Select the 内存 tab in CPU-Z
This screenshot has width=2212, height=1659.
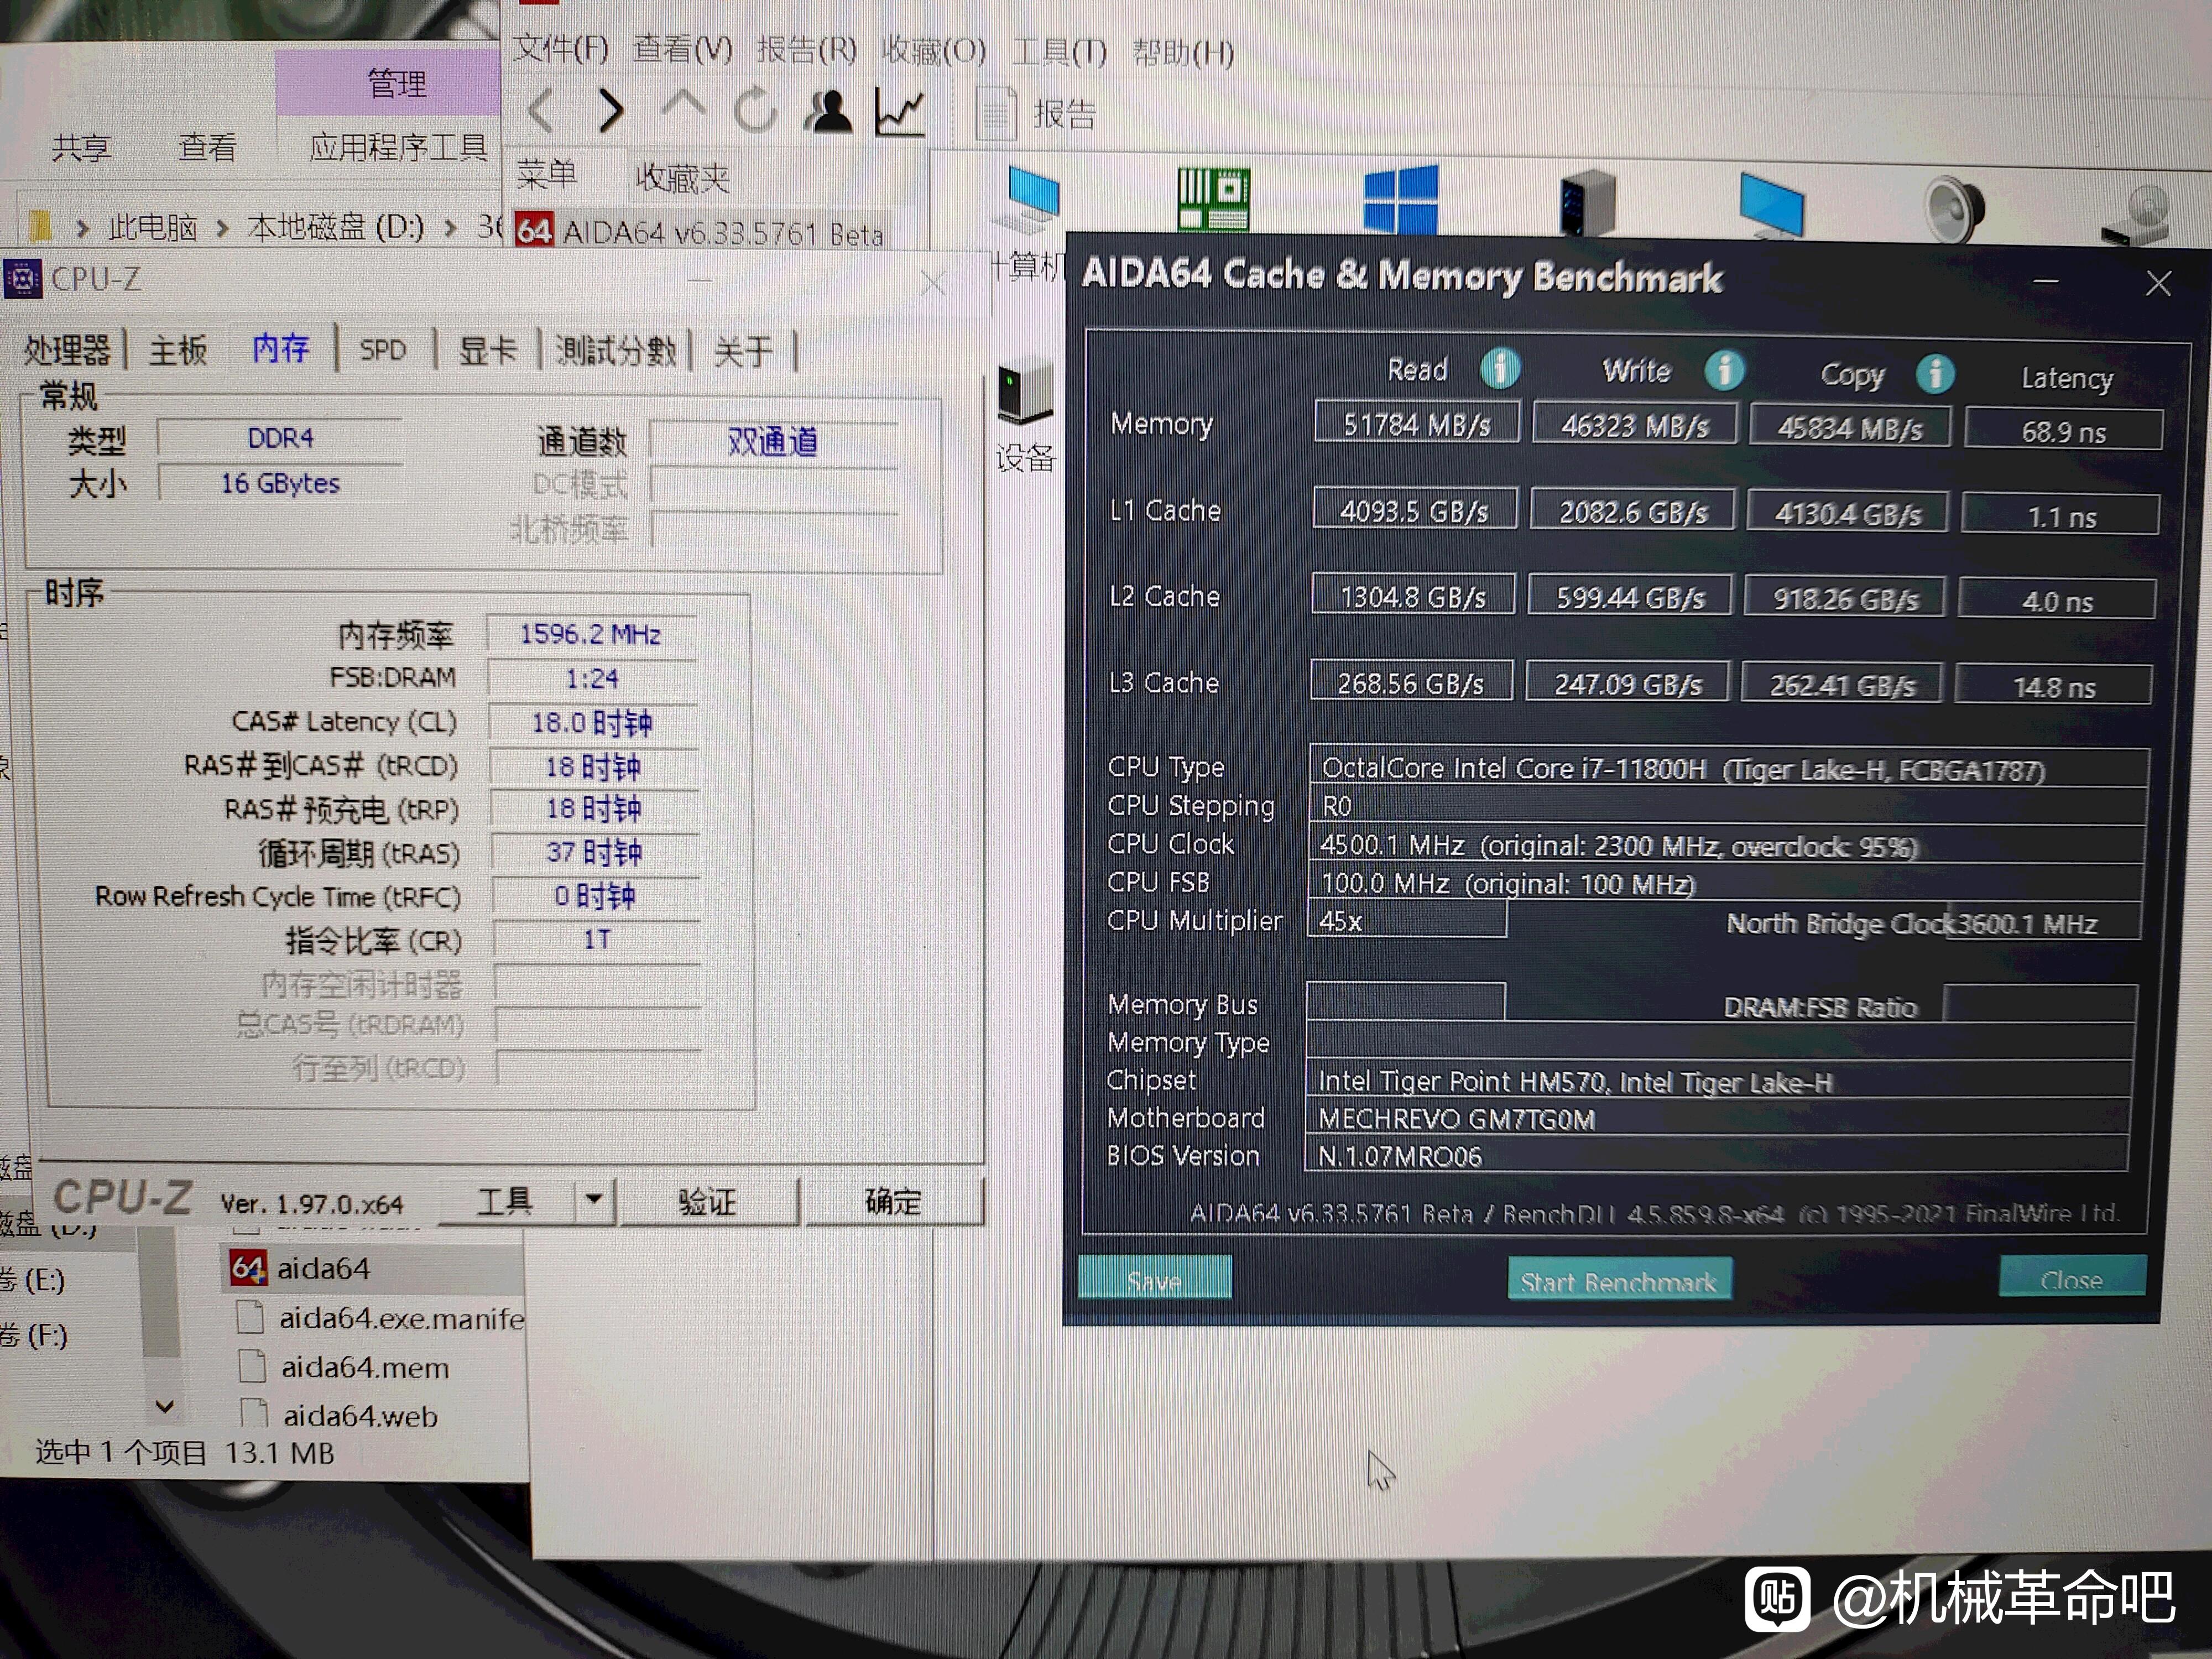click(x=281, y=348)
